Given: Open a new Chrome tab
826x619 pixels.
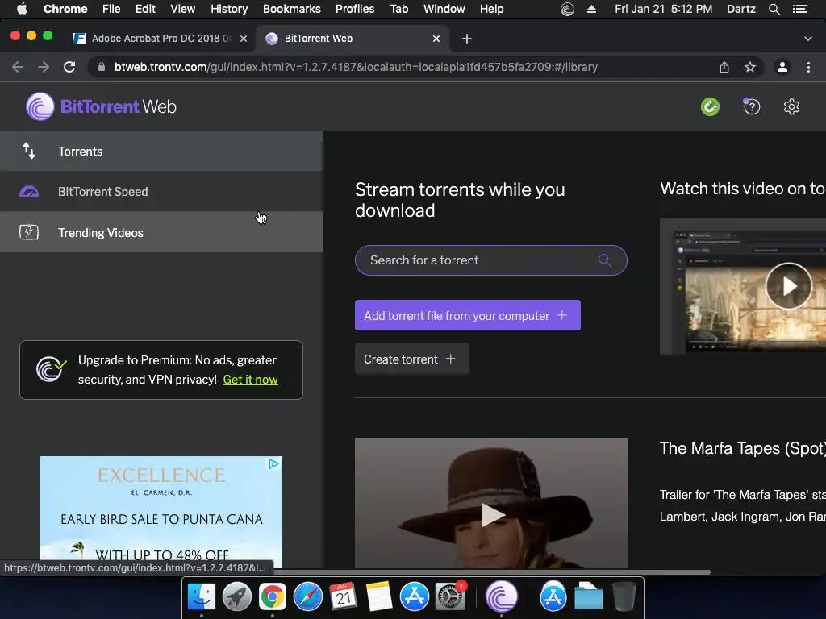Looking at the screenshot, I should click(x=467, y=39).
